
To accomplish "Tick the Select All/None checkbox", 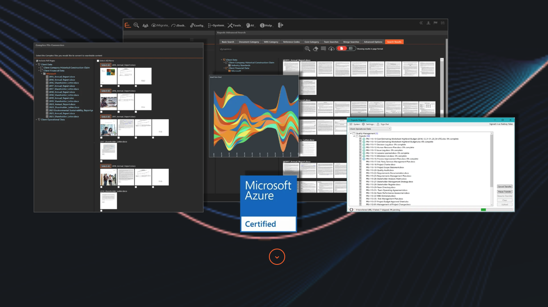I will click(x=98, y=60).
